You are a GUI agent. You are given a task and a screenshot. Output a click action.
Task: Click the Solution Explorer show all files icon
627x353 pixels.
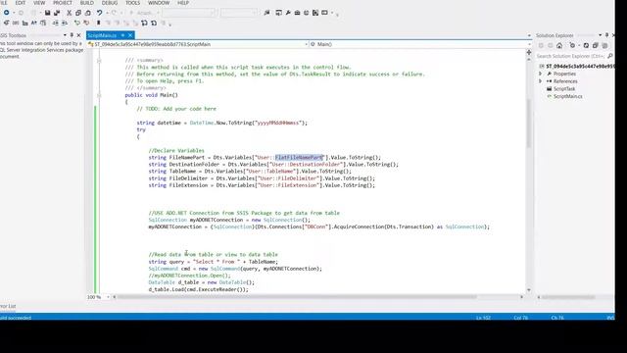tap(604, 46)
